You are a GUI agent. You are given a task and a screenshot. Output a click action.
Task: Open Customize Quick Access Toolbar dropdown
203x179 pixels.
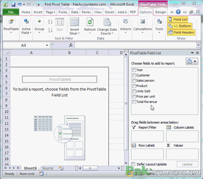point(38,5)
